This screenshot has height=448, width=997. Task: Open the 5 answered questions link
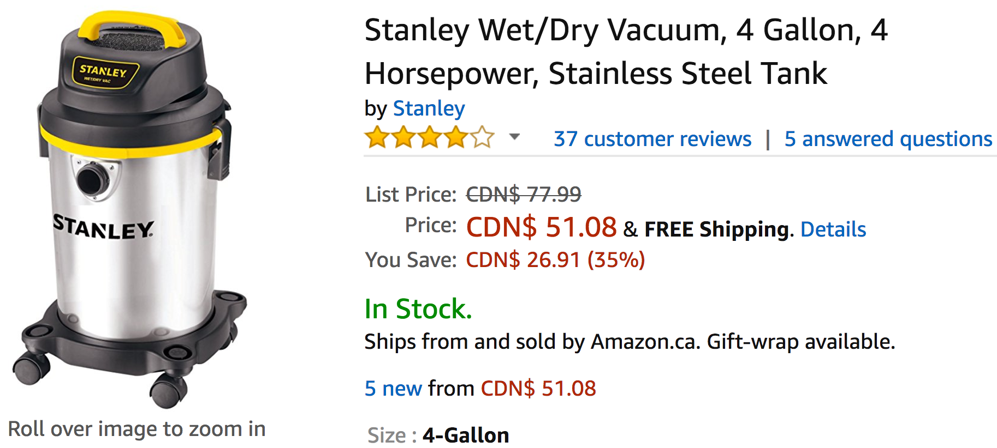888,139
